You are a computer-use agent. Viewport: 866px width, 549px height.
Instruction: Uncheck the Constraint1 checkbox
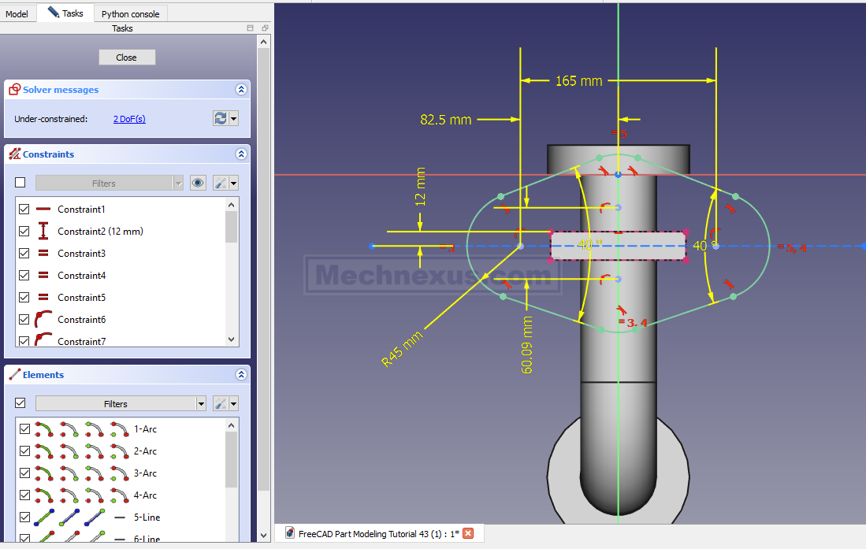(24, 210)
